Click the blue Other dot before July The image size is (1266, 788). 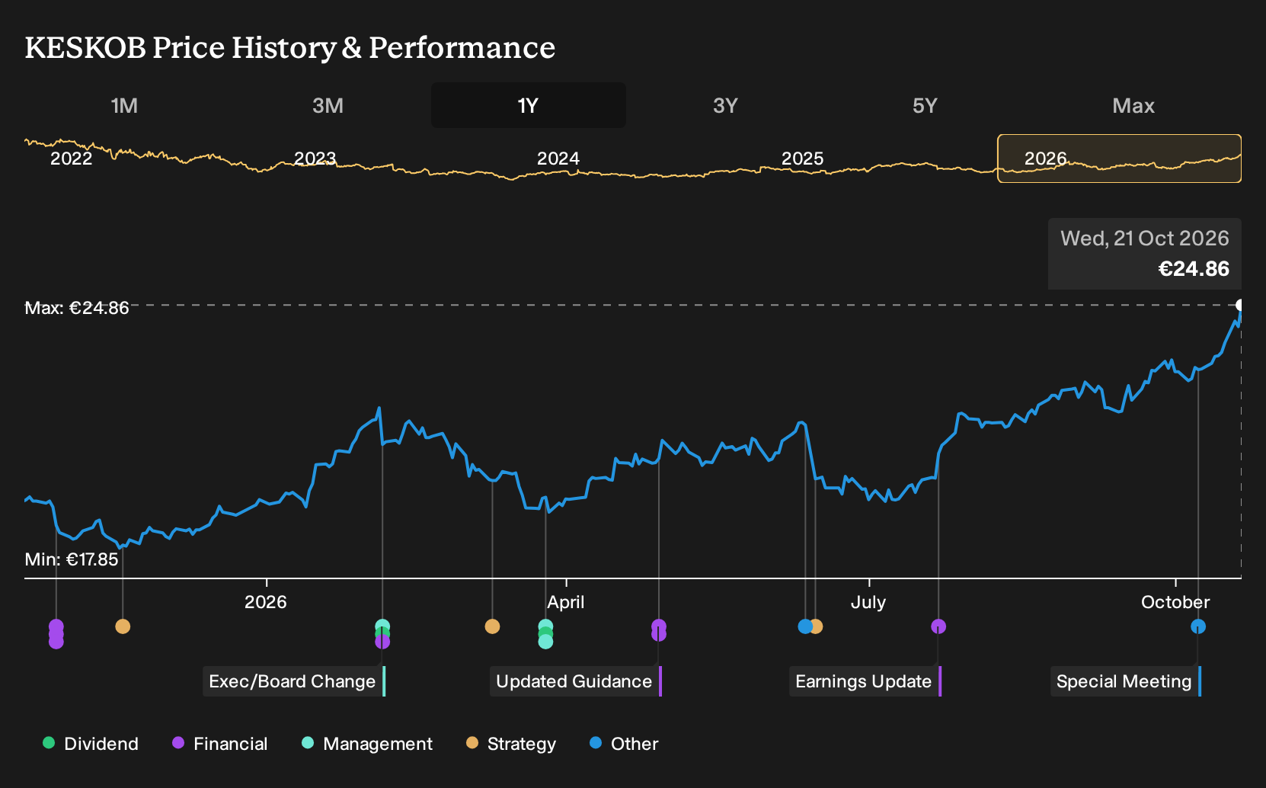tap(804, 626)
